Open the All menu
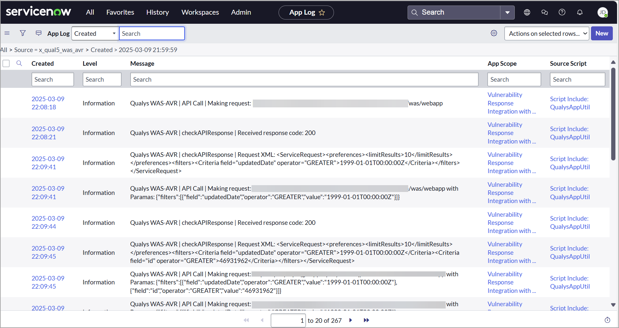The image size is (619, 328). (x=90, y=12)
